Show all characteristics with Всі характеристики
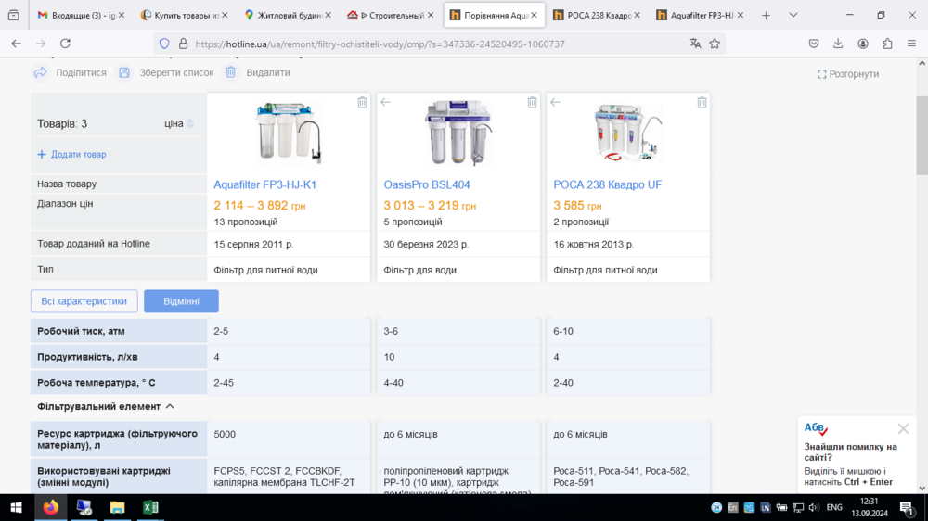The height and width of the screenshot is (521, 928). tap(84, 301)
